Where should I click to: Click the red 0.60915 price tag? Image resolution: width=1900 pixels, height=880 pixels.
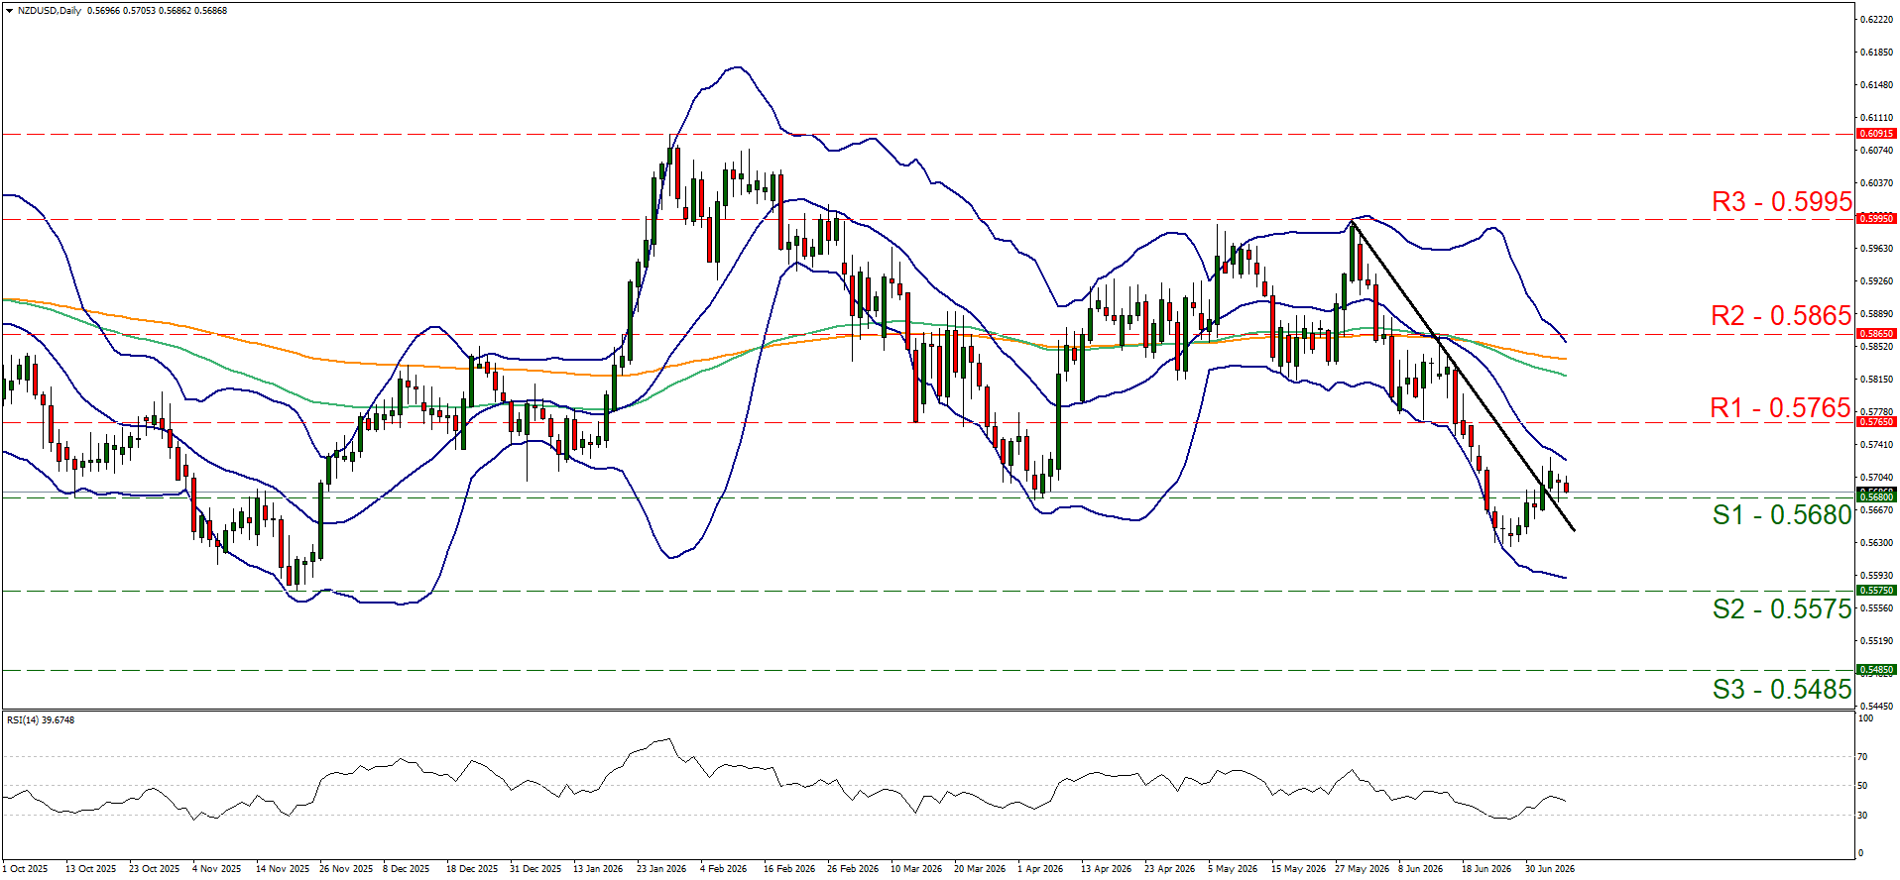point(1876,134)
